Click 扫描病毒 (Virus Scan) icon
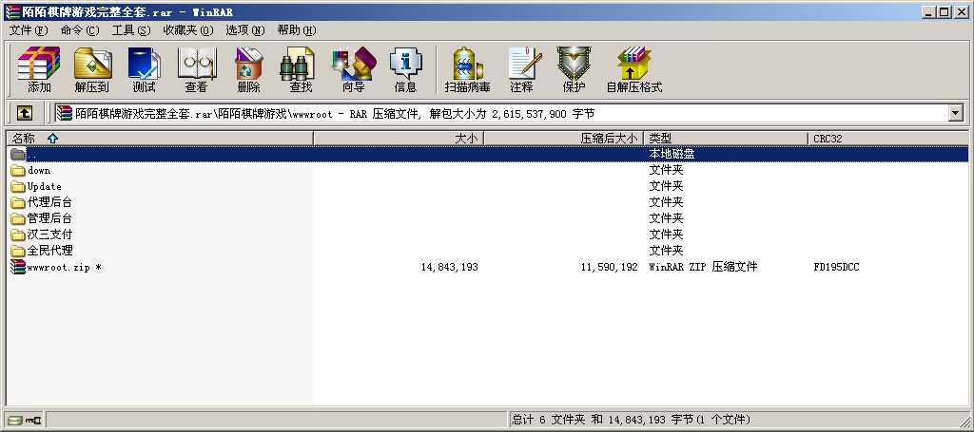The height and width of the screenshot is (432, 974). (x=468, y=69)
